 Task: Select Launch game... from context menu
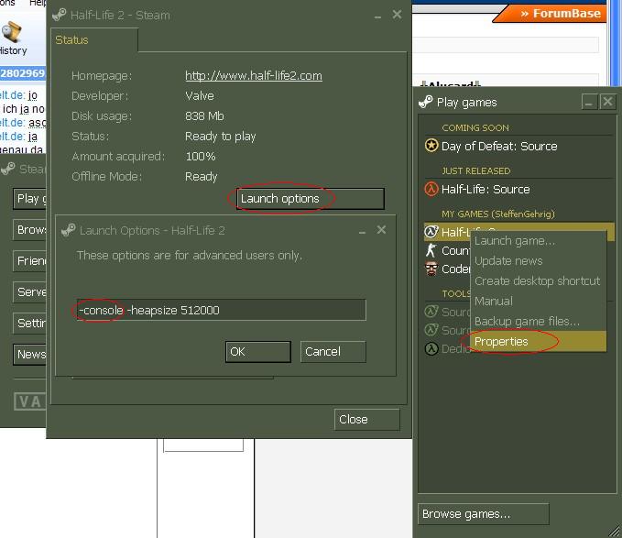[x=538, y=241]
